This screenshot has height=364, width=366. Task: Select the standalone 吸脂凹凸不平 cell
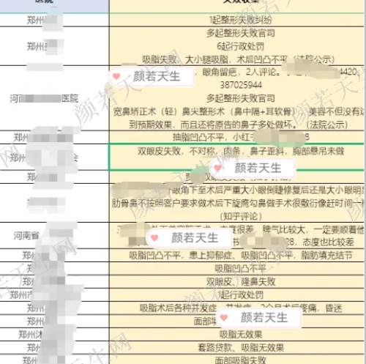tap(237, 269)
